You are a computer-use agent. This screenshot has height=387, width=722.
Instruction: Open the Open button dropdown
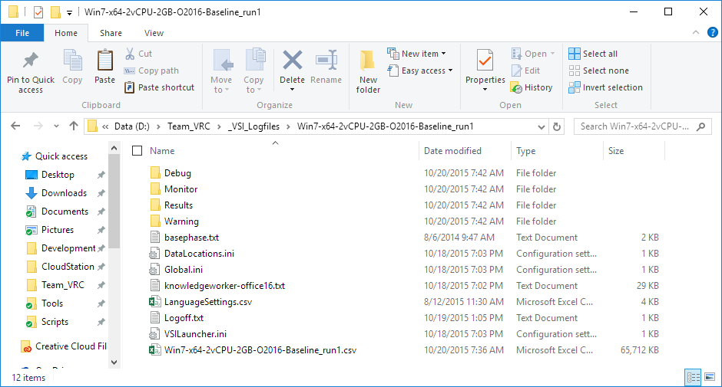pos(552,54)
